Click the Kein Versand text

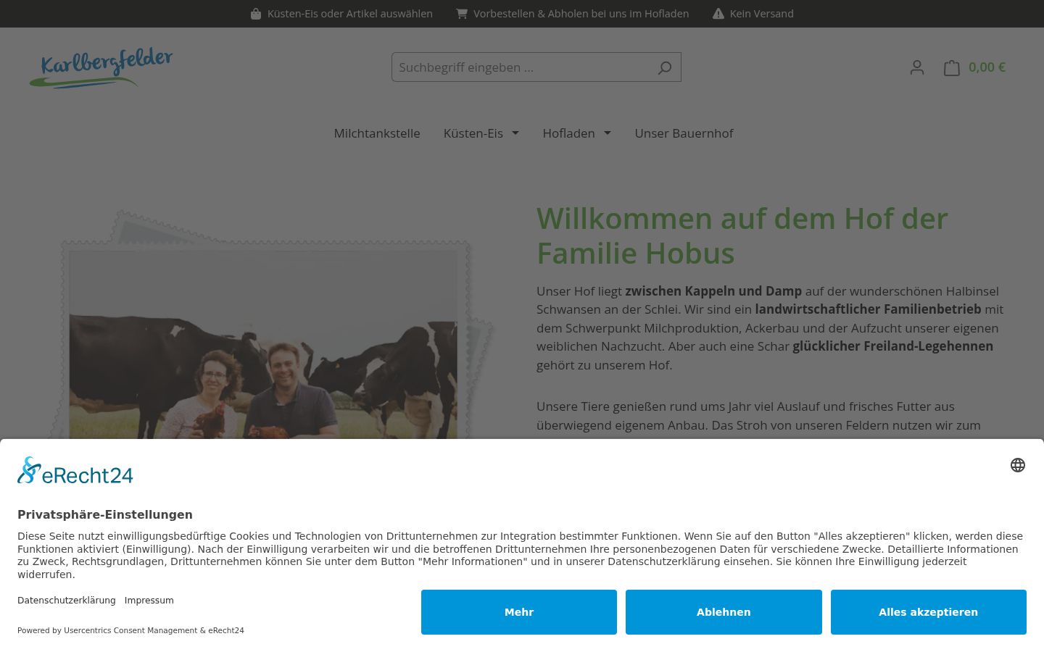point(761,14)
